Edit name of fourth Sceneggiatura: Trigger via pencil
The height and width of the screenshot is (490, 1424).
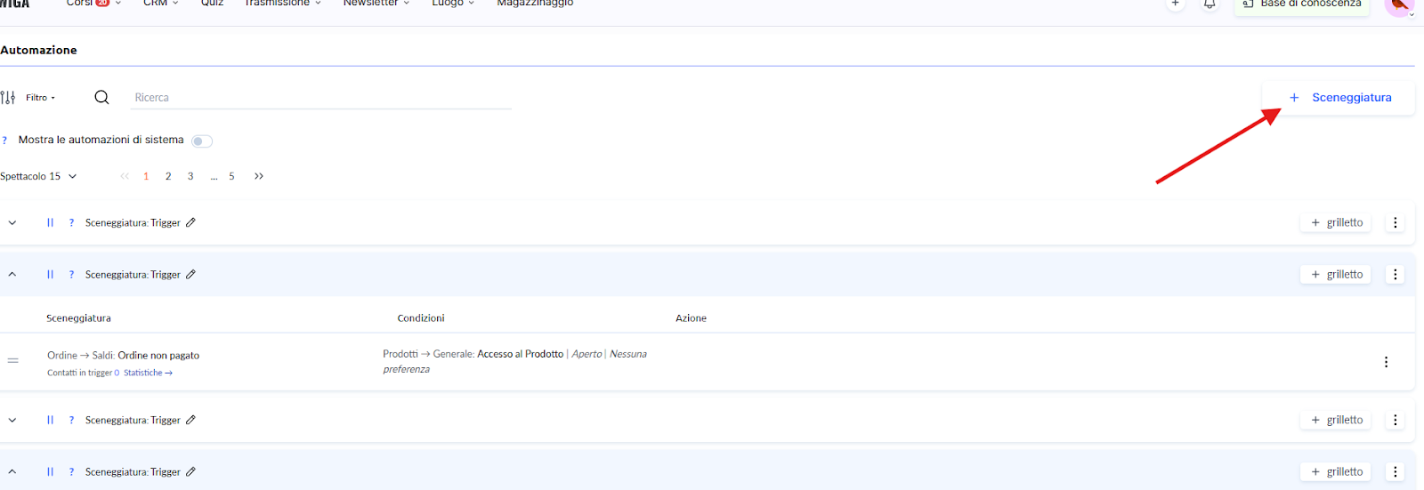click(x=190, y=470)
